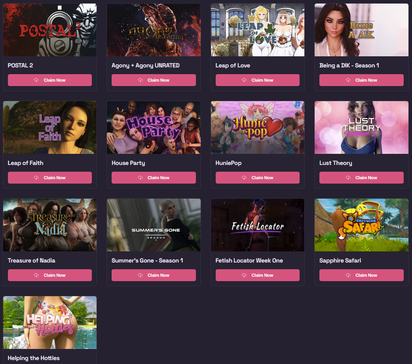Open the HuniePop title link

(x=228, y=163)
